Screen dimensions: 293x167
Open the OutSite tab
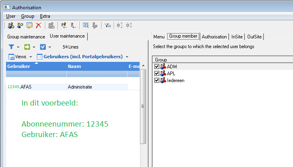coord(254,37)
